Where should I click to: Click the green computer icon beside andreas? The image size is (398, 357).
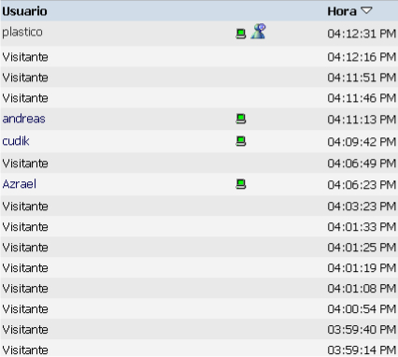[x=241, y=119]
